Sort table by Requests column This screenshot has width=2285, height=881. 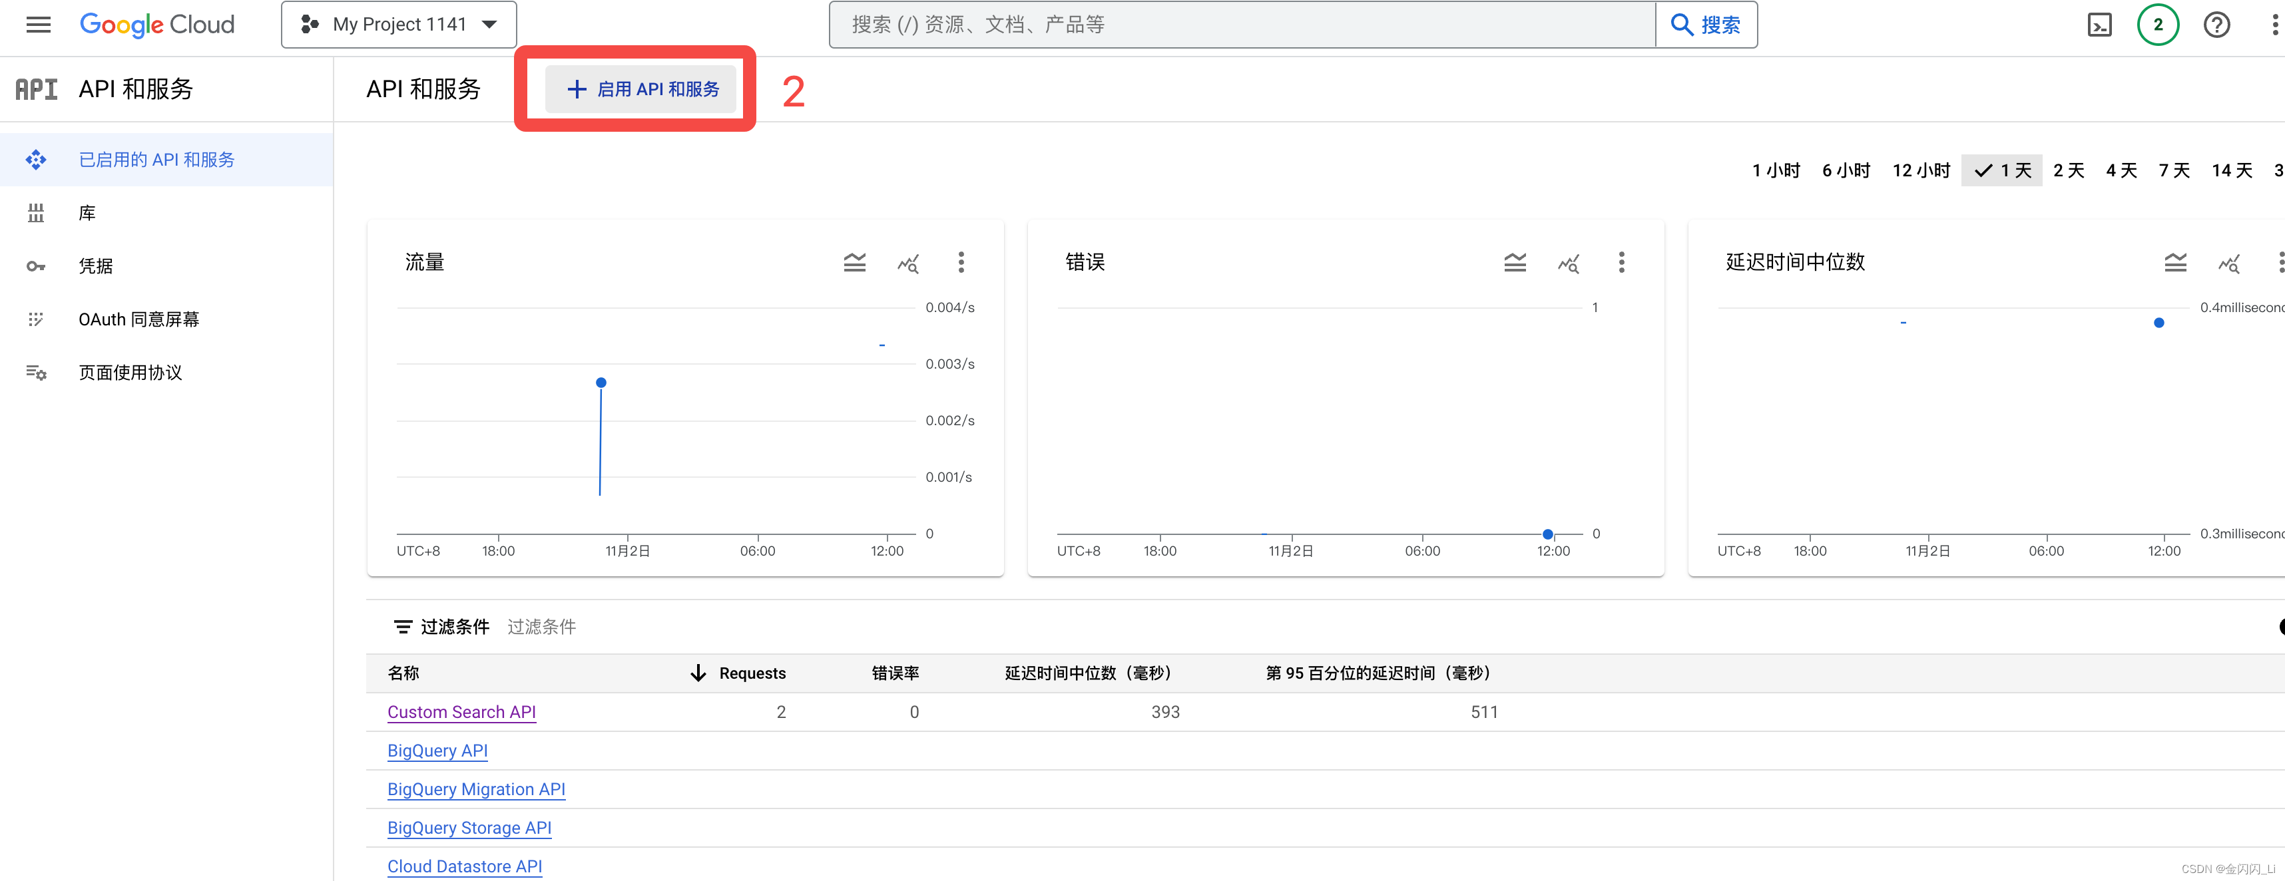tap(752, 673)
